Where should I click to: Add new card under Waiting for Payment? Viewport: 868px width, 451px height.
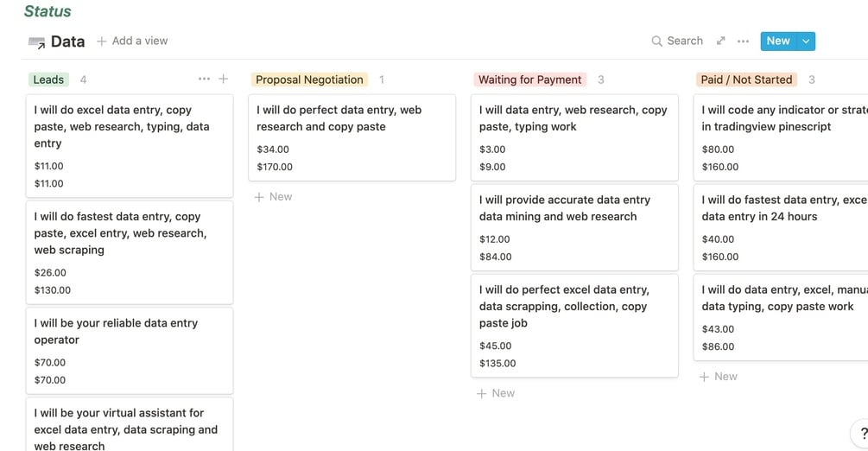(x=497, y=393)
